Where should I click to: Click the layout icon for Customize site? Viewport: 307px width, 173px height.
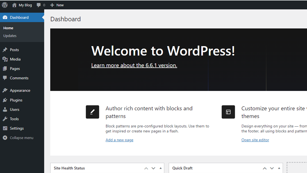click(228, 112)
